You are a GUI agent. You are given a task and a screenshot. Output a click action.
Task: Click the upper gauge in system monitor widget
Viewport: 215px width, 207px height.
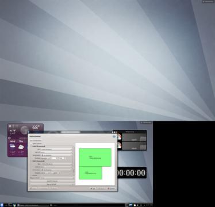coord(120,137)
